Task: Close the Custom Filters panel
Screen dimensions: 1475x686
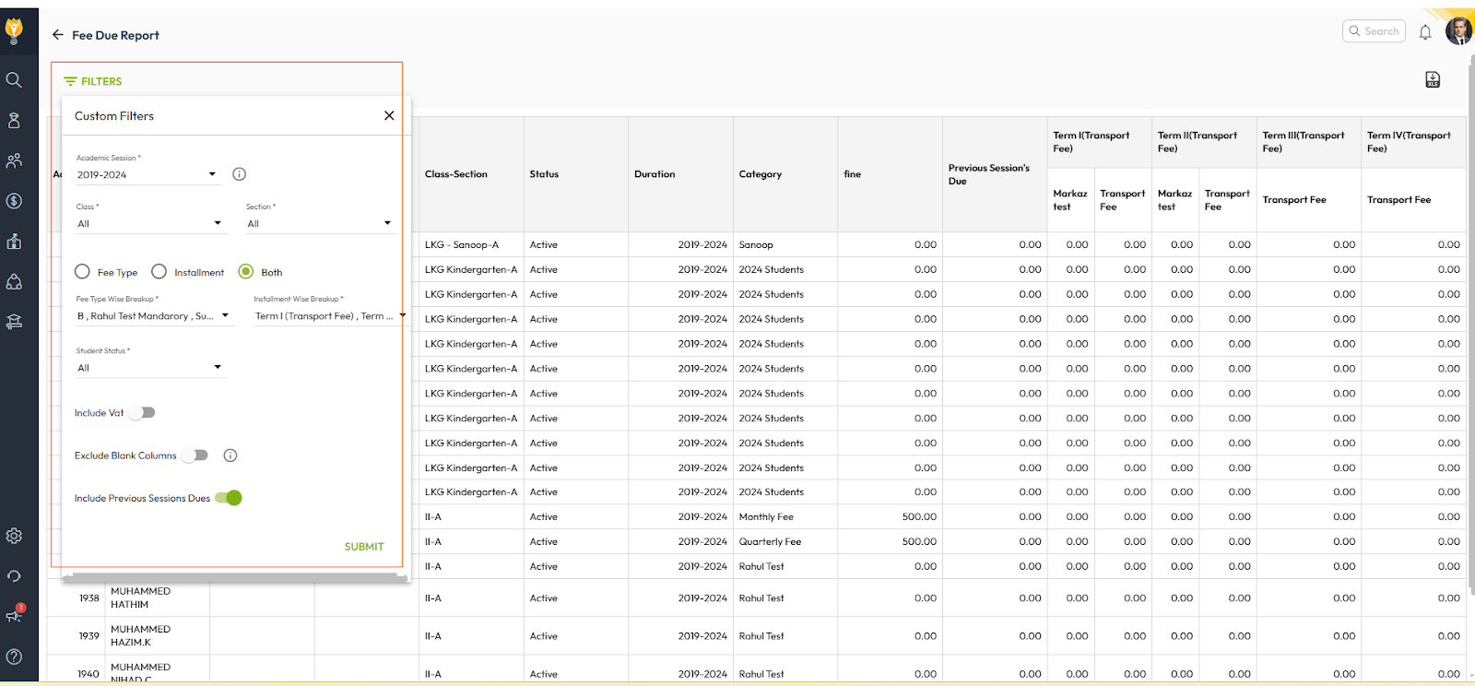Action: (389, 116)
